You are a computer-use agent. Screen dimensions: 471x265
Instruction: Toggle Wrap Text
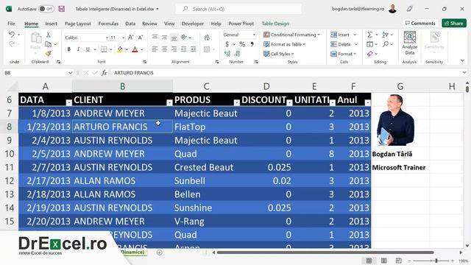pos(207,38)
